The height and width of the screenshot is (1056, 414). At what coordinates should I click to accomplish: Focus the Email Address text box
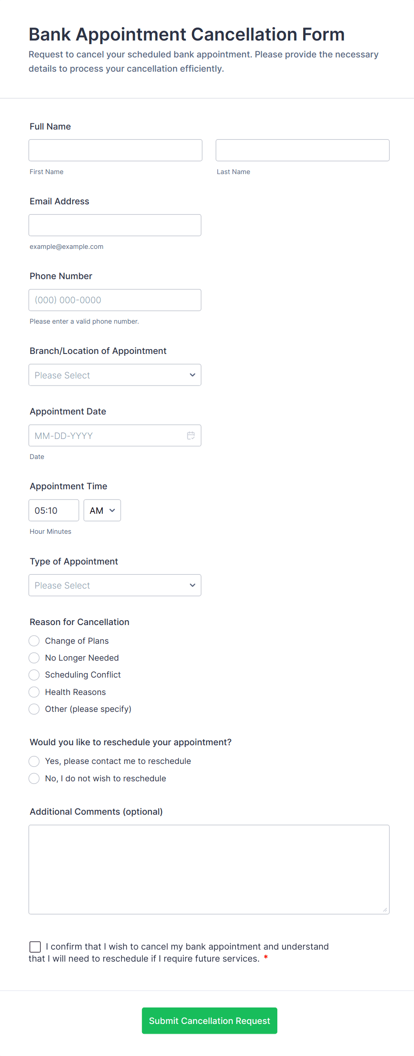tap(115, 225)
